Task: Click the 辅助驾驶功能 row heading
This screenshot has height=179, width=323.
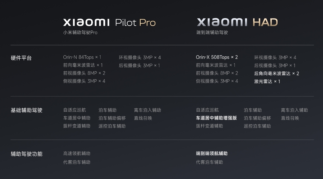Action: point(26,154)
